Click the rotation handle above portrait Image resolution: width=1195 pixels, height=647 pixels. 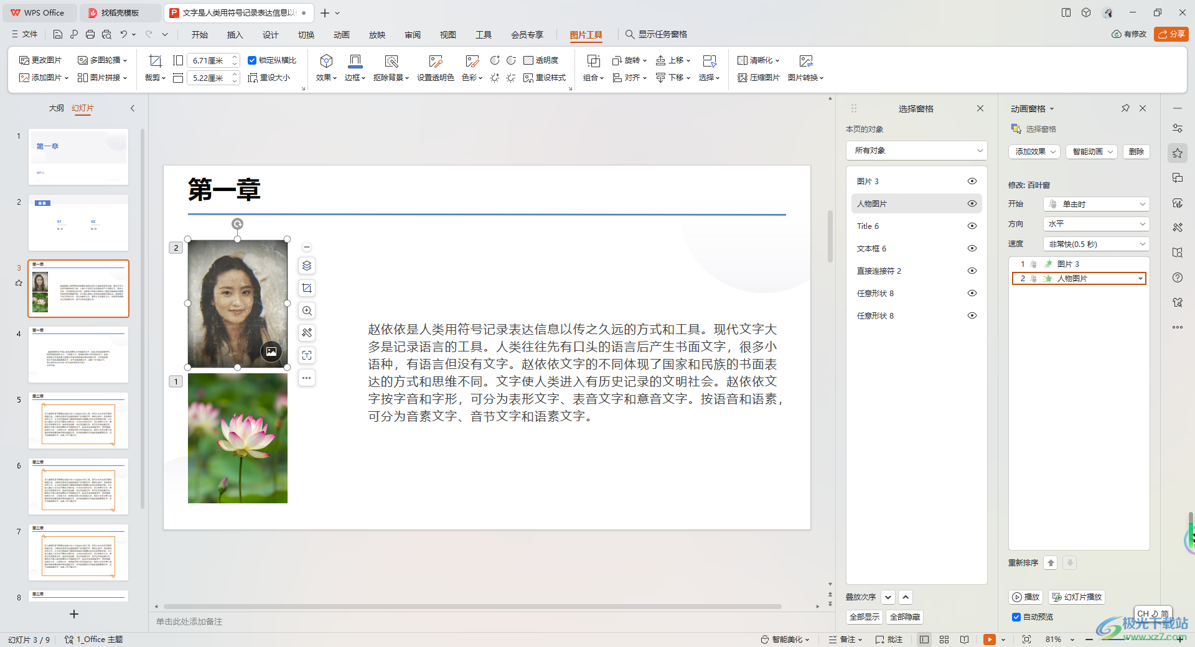[237, 224]
